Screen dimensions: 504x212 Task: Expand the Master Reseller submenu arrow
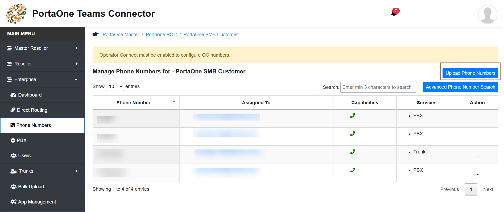coord(77,48)
